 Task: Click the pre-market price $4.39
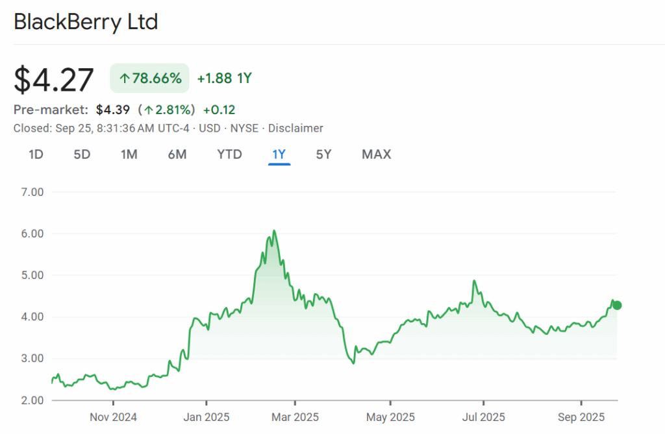click(x=113, y=110)
